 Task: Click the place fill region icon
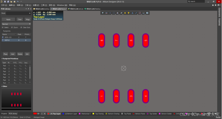147,13
